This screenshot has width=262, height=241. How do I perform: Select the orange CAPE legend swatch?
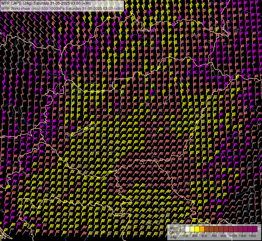pos(202,229)
